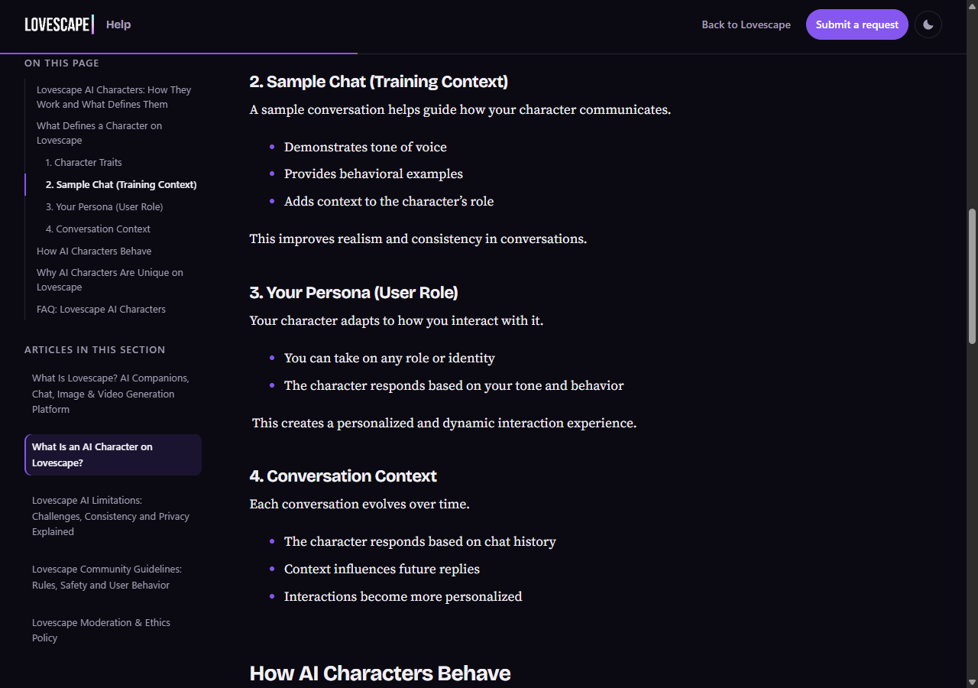Screen dimensions: 978x688
Task: Open article What Is Lovescape? AI Companions
Action: 113,394
